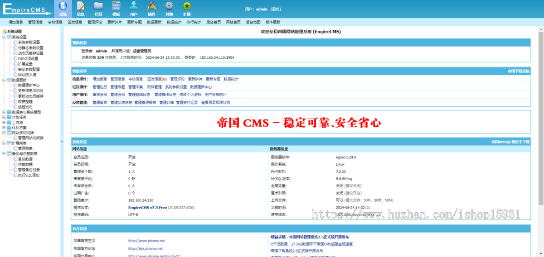Open 数据更新中心 in the tree

click(x=29, y=85)
